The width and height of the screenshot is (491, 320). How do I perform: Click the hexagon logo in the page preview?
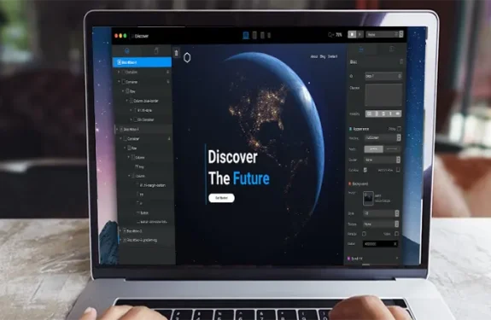click(187, 57)
